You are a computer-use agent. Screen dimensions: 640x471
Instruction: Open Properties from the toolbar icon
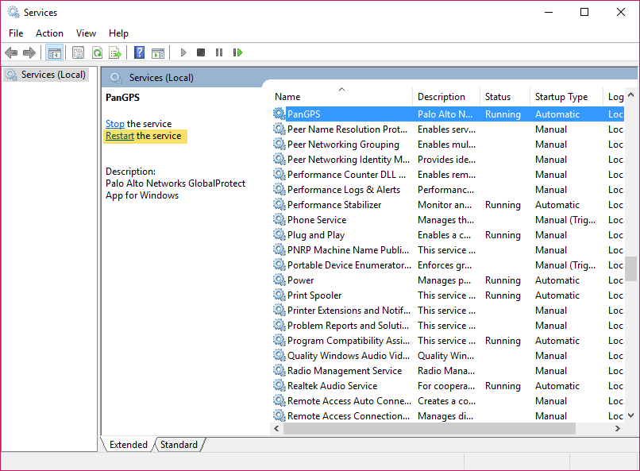coord(78,52)
